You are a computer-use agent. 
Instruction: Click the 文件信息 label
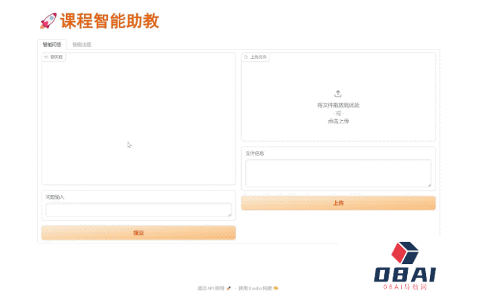click(255, 154)
